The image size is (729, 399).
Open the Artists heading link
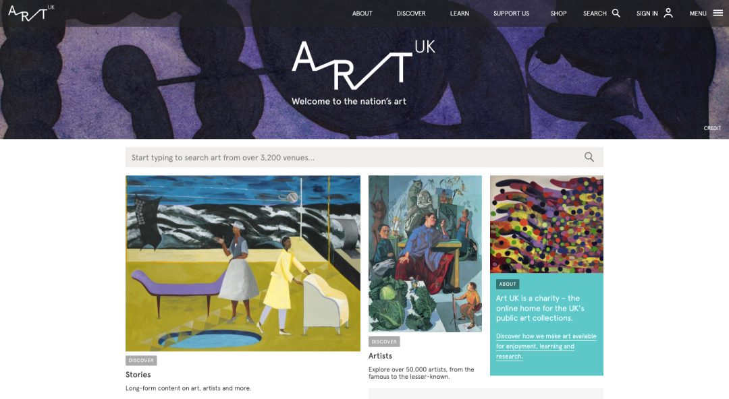(x=380, y=356)
